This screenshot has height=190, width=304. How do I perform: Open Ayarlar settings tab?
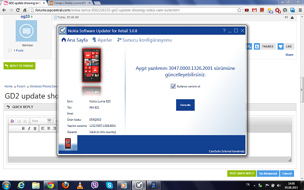pos(102,40)
